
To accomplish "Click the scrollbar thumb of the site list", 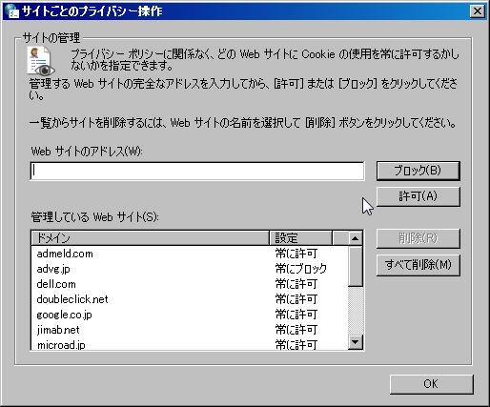I will (356, 266).
